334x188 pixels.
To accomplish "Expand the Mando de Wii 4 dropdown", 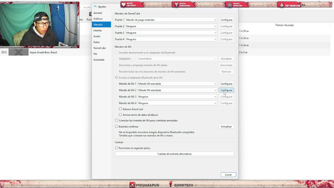I will [x=177, y=103].
